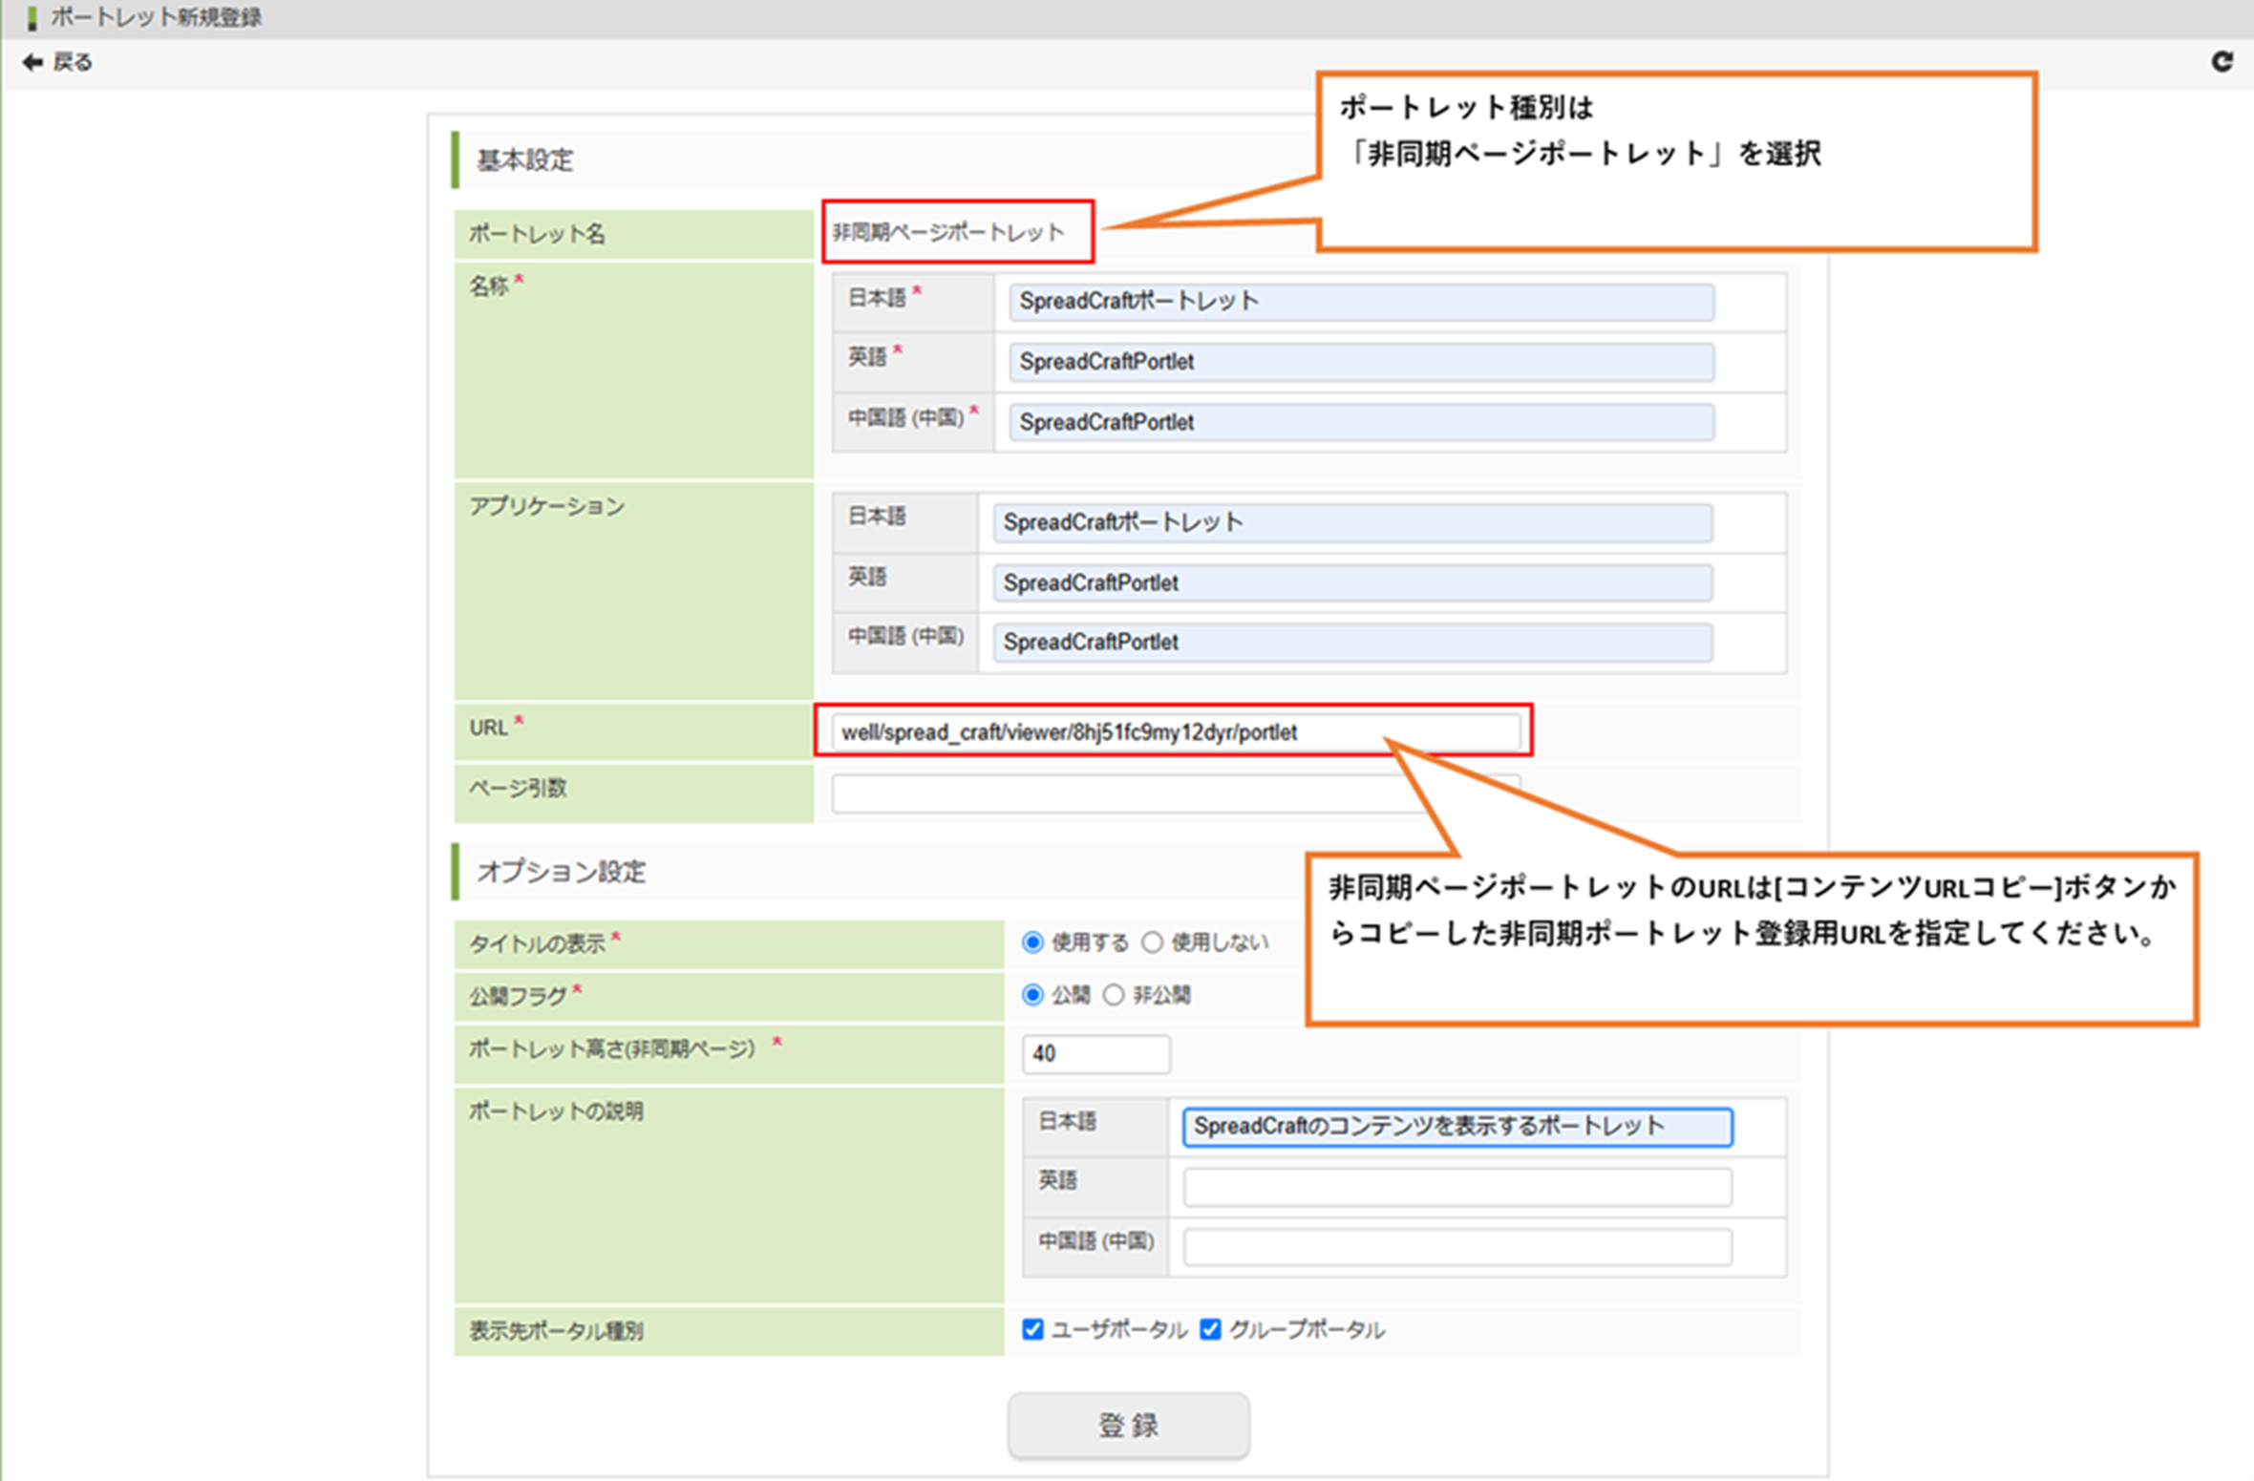Click the portlet height field showing 40

pyautogui.click(x=1095, y=1053)
